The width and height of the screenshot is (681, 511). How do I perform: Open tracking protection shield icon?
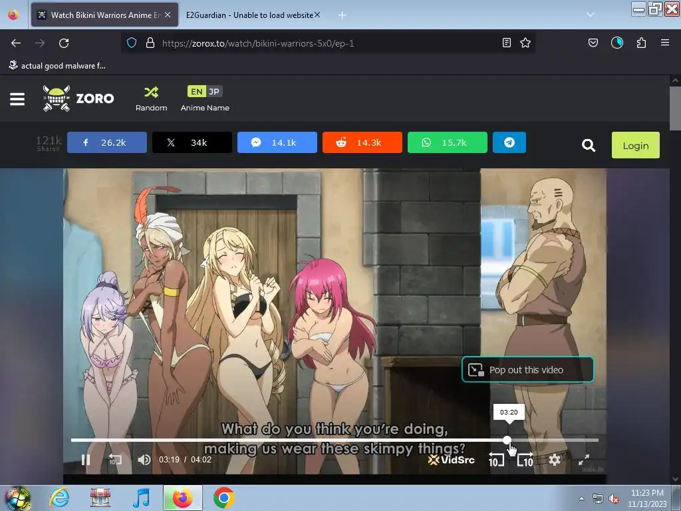[132, 43]
